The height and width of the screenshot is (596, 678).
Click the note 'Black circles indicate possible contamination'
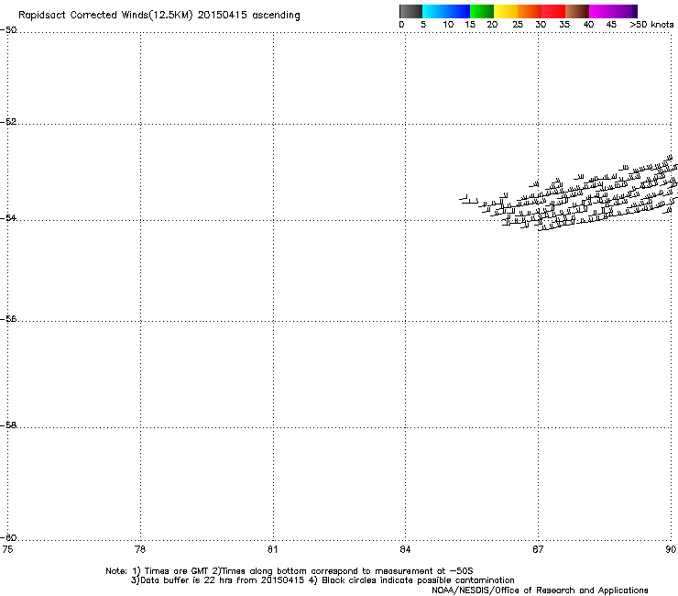point(418,580)
